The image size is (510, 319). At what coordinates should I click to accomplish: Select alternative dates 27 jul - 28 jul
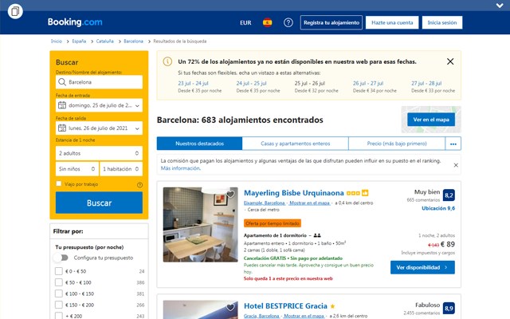pos(426,83)
